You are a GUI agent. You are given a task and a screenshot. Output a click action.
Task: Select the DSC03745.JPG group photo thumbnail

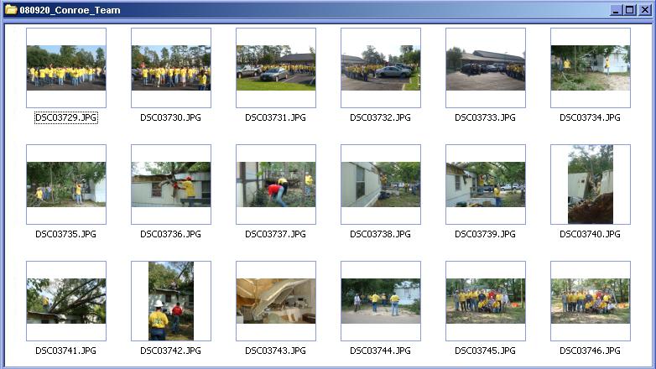click(486, 301)
